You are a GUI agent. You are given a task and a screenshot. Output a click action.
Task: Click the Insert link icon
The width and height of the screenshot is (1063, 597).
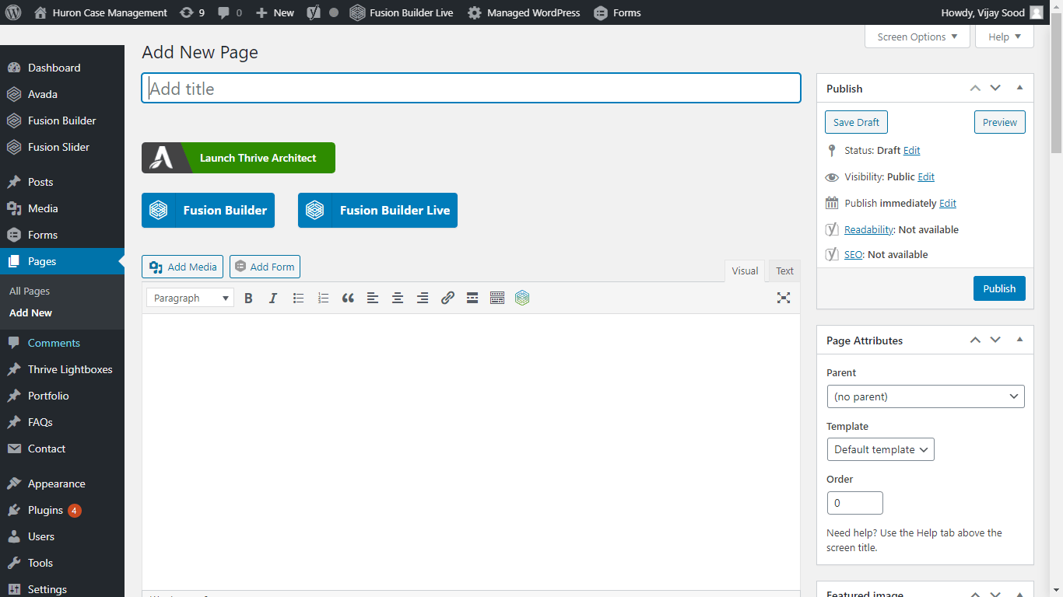coord(447,298)
